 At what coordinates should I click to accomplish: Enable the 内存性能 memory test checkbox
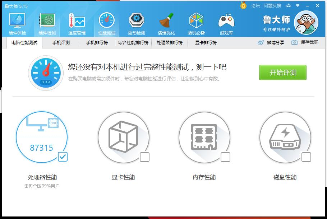(226, 157)
